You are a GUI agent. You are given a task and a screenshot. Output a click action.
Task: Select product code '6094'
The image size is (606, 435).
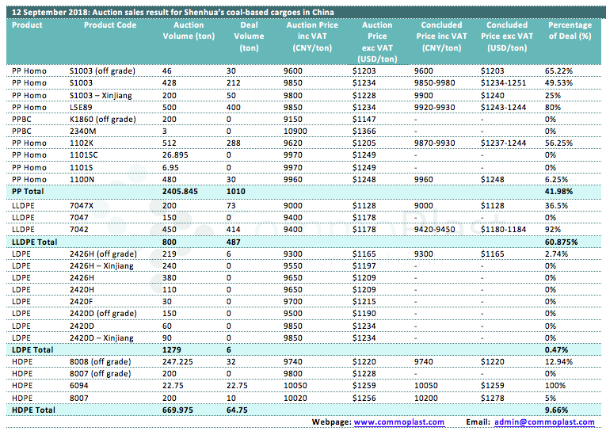click(79, 386)
